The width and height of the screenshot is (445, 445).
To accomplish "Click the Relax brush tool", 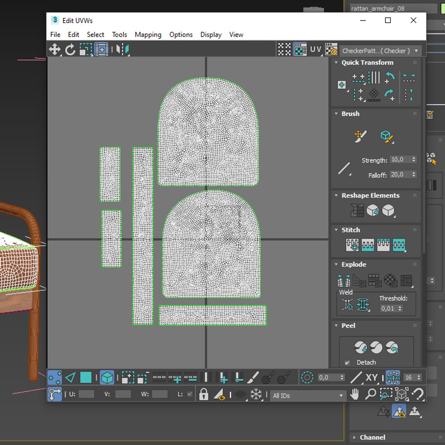I will click(387, 136).
